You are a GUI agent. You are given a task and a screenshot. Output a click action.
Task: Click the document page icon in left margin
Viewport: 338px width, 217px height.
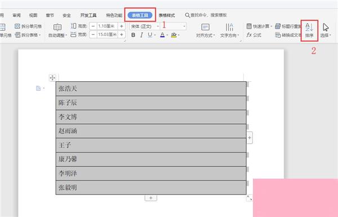tap(38, 88)
